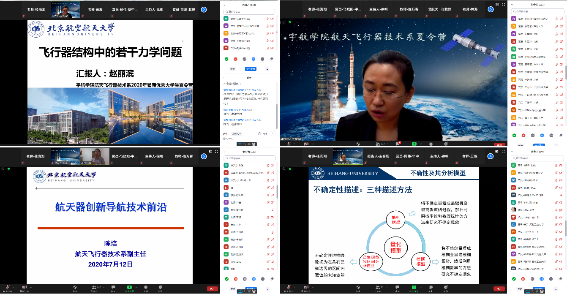Screen dimensions: 567x294
Task: Click red No icon above the chat panel
Action: pyautogui.click(x=235, y=59)
